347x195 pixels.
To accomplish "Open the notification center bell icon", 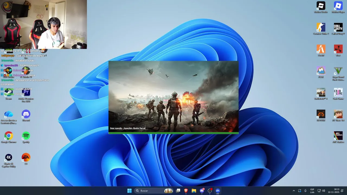I will (342, 191).
